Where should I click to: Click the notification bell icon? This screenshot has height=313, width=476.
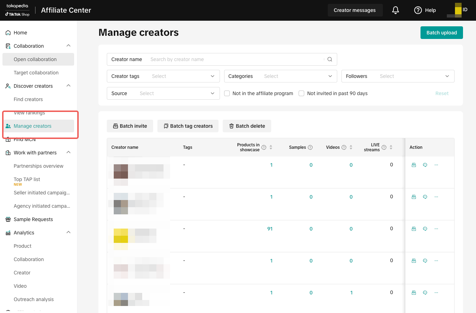point(396,10)
